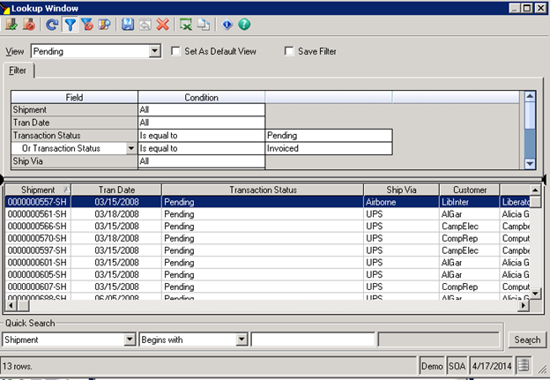The image size is (550, 380).
Task: Expand the Quick Search Shipment field dropdown
Action: coord(130,339)
